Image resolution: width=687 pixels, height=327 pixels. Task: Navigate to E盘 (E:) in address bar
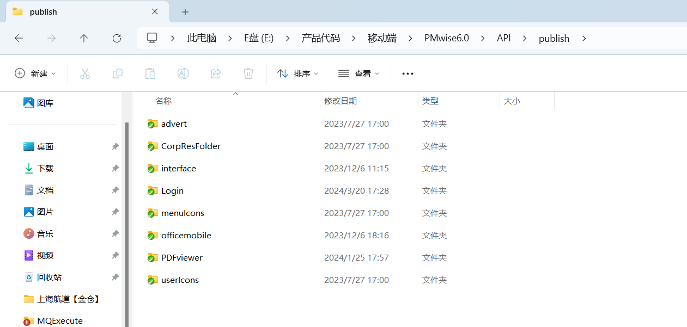tap(259, 38)
